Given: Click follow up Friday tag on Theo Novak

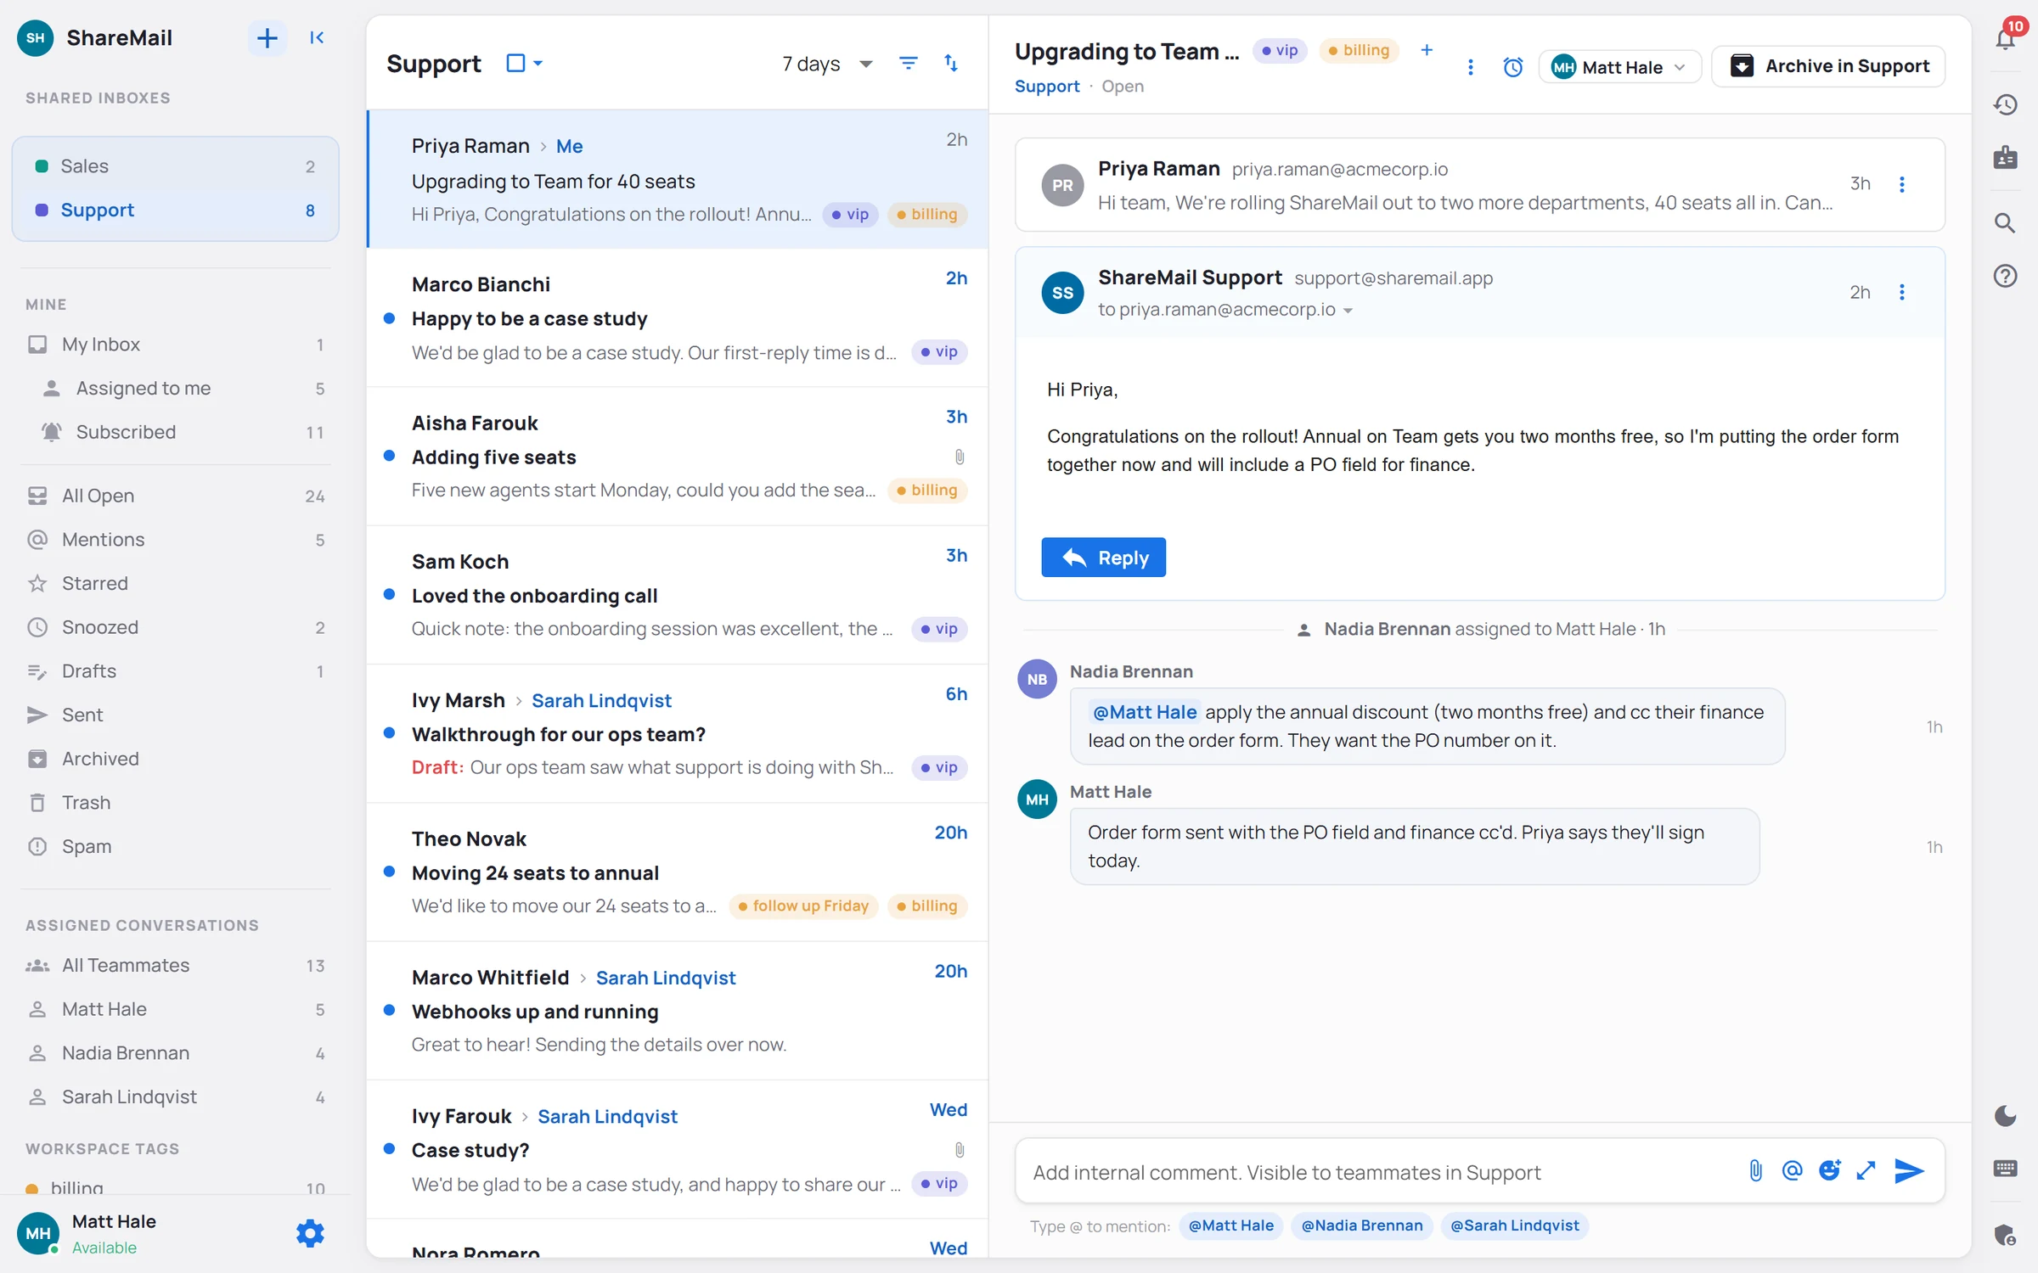Looking at the screenshot, I should click(x=802, y=906).
